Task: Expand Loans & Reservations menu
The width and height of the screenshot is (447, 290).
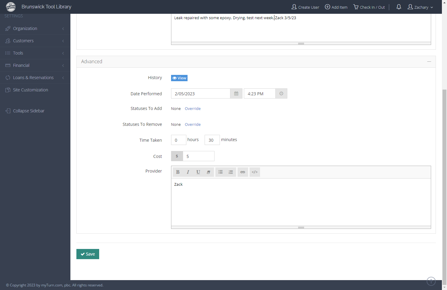Action: click(x=35, y=78)
